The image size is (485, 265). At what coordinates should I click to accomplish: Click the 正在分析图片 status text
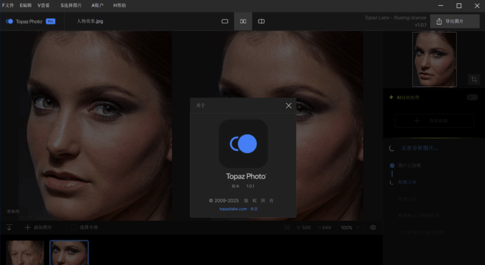click(x=420, y=148)
